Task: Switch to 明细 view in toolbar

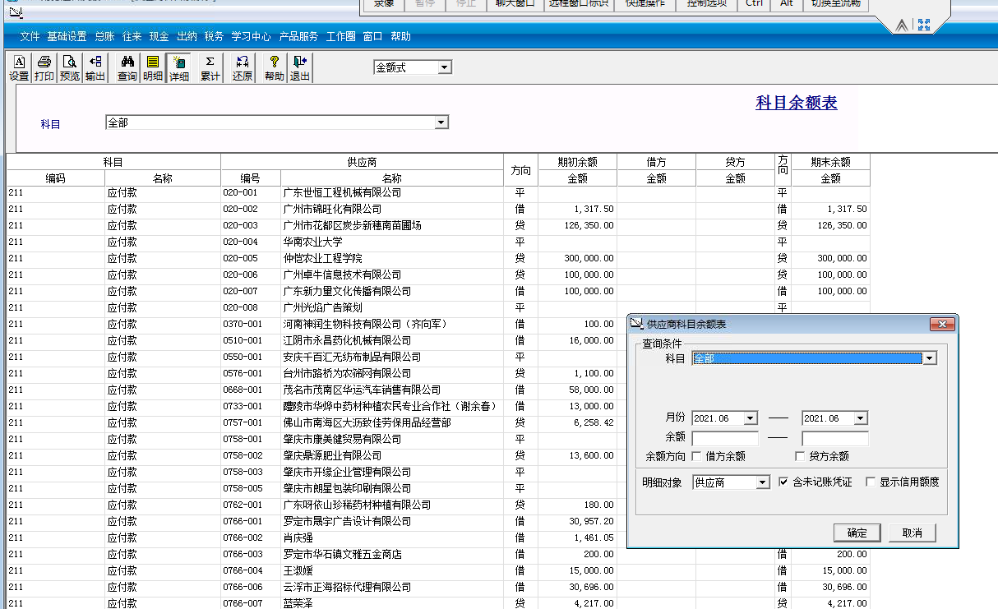Action: point(153,68)
